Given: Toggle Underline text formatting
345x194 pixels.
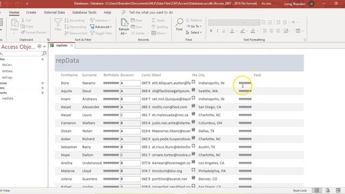Looking at the screenshot, I should [x=224, y=31].
